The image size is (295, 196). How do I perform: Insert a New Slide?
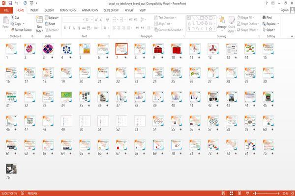pyautogui.click(x=39, y=24)
